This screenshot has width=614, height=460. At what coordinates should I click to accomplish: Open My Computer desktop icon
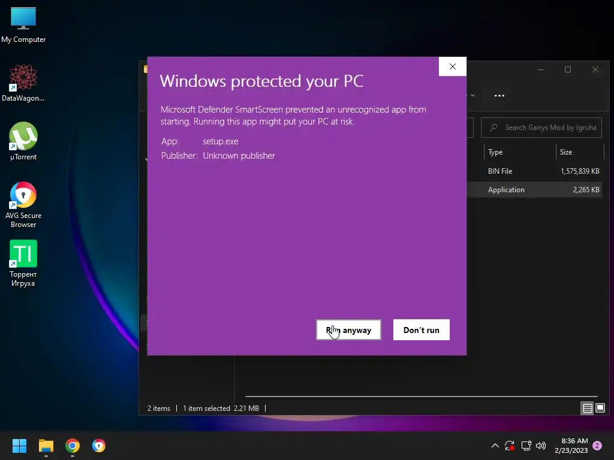[23, 25]
